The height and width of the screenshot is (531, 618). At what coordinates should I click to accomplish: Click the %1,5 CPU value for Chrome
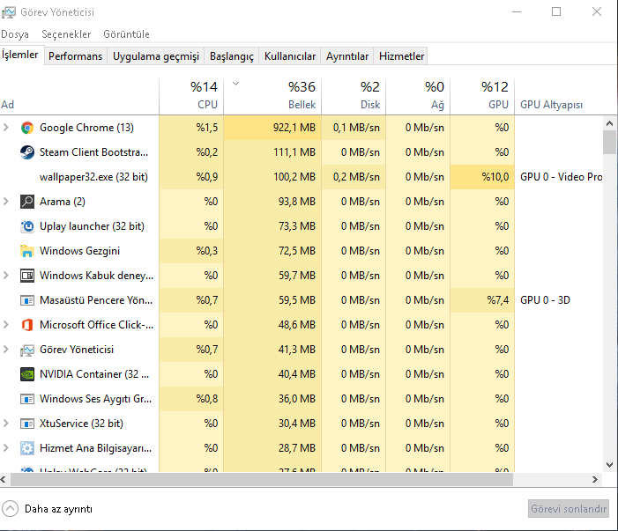207,128
